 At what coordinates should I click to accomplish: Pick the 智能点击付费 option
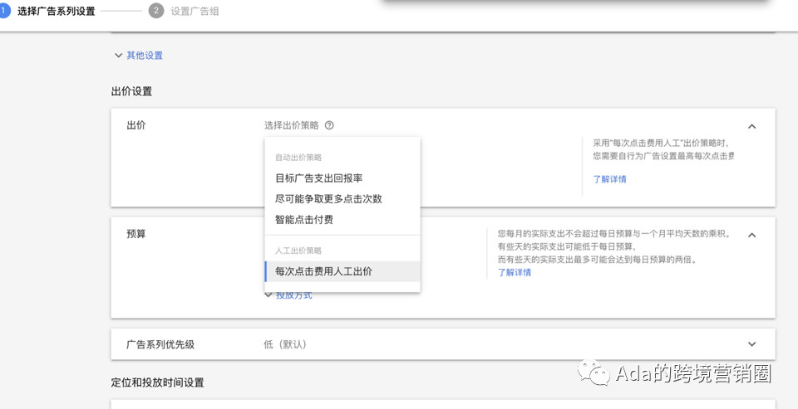tap(303, 220)
